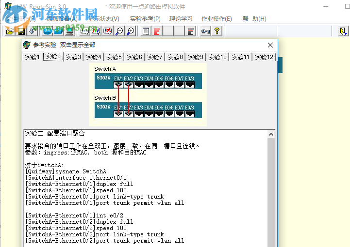The image size is (350, 247).
Task: Click Switch A port E0/2
Action: coord(129,85)
